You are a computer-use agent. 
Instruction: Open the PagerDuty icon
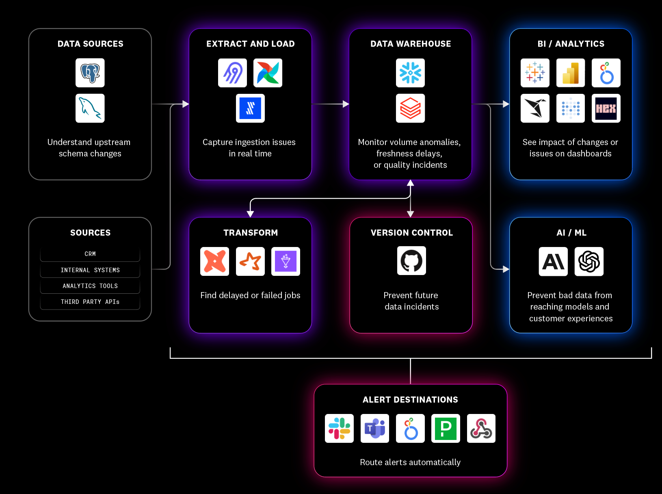[446, 428]
